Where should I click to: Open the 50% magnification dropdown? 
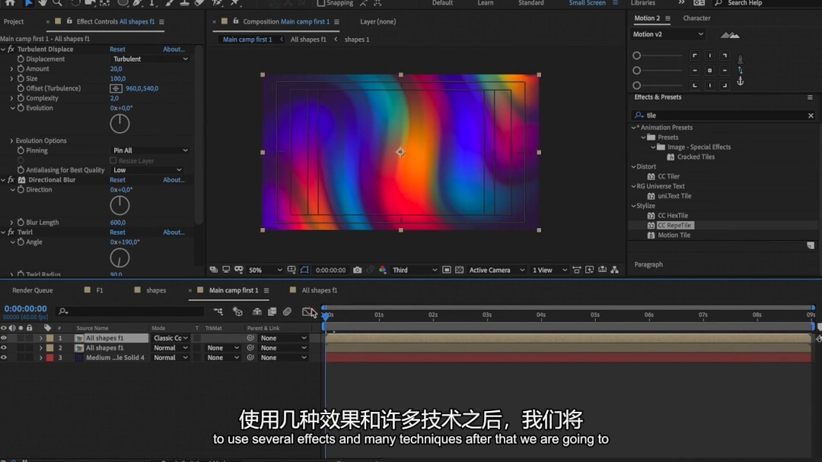(265, 270)
